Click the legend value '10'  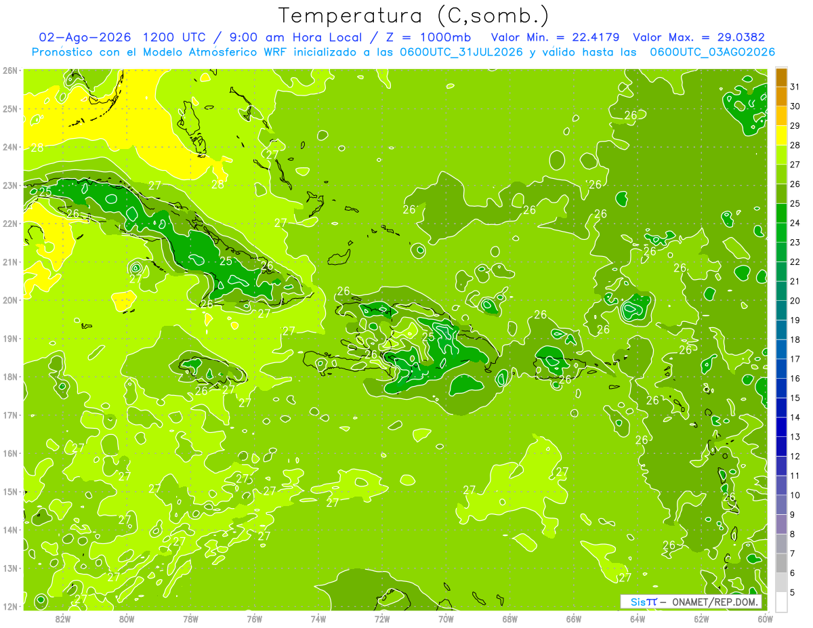tap(795, 495)
